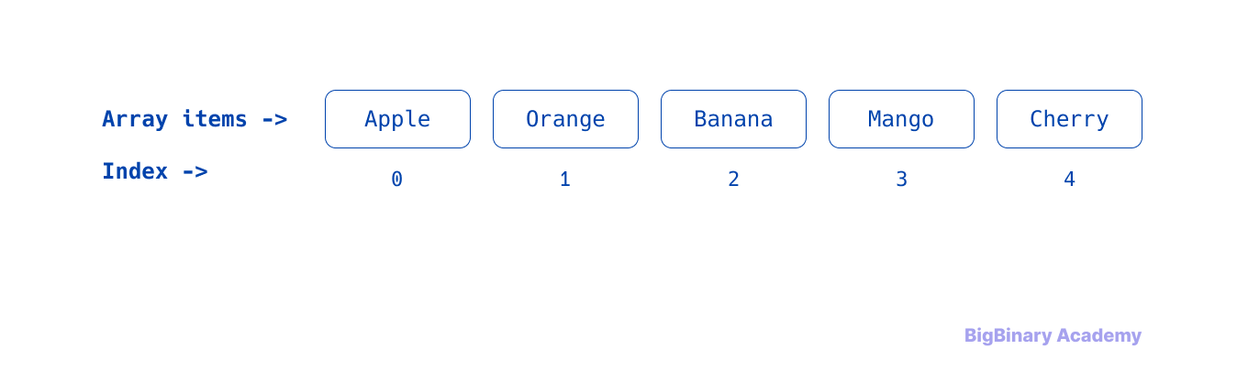Select index number 3 under Mango
The width and height of the screenshot is (1237, 382).
coord(901,180)
